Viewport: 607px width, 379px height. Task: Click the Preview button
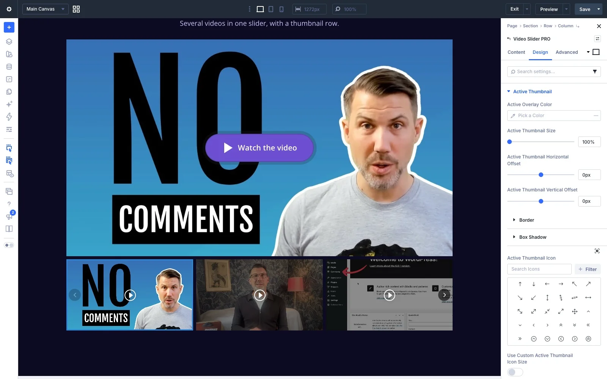tap(549, 9)
